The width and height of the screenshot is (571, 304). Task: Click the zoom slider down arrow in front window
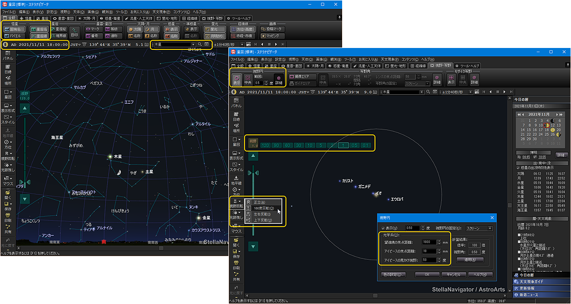pyautogui.click(x=254, y=246)
